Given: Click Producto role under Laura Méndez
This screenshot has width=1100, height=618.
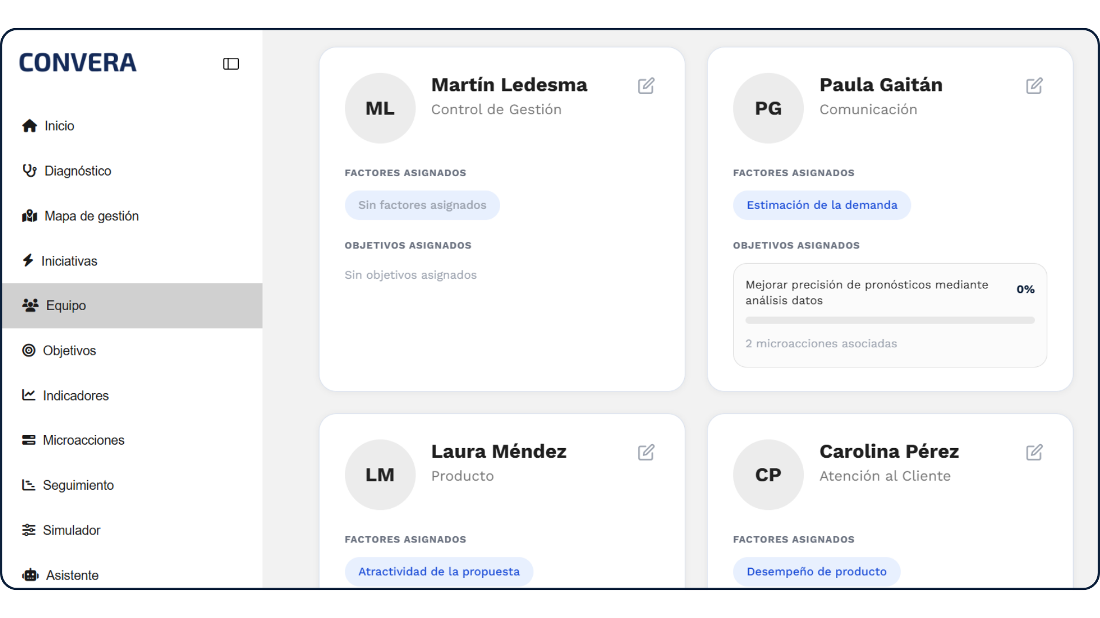Looking at the screenshot, I should [x=462, y=476].
